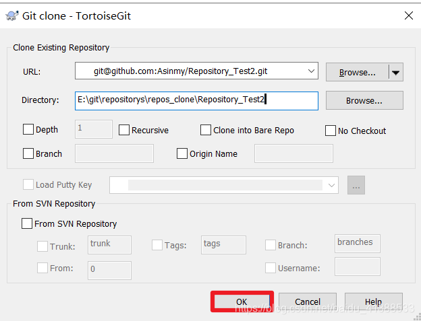Enable the Depth checkbox

[28, 129]
